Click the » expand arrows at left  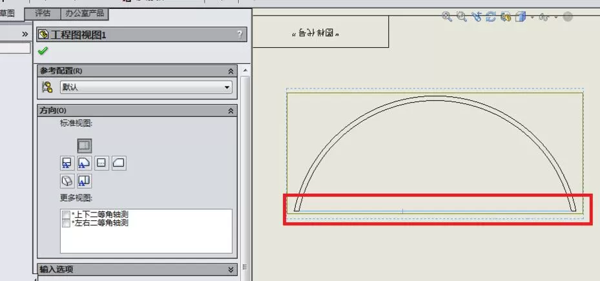[25, 34]
